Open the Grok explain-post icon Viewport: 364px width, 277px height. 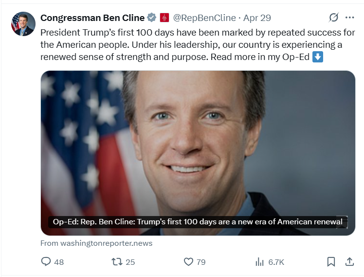click(334, 18)
